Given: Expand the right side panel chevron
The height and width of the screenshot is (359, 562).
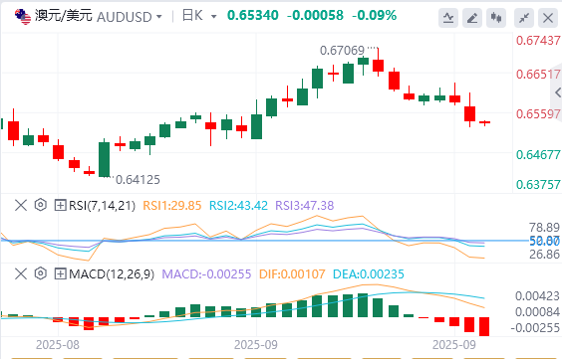Looking at the screenshot, I should tap(557, 92).
